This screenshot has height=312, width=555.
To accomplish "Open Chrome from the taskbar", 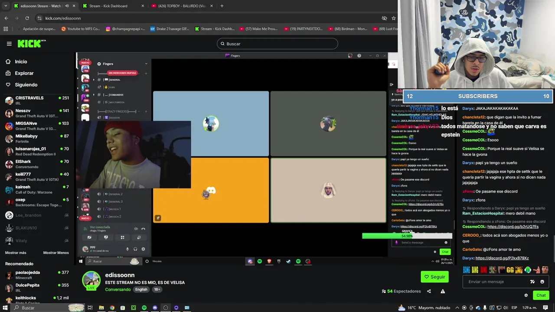I will click(112, 308).
